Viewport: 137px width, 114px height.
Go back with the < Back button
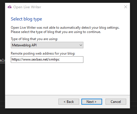[x=69, y=102]
